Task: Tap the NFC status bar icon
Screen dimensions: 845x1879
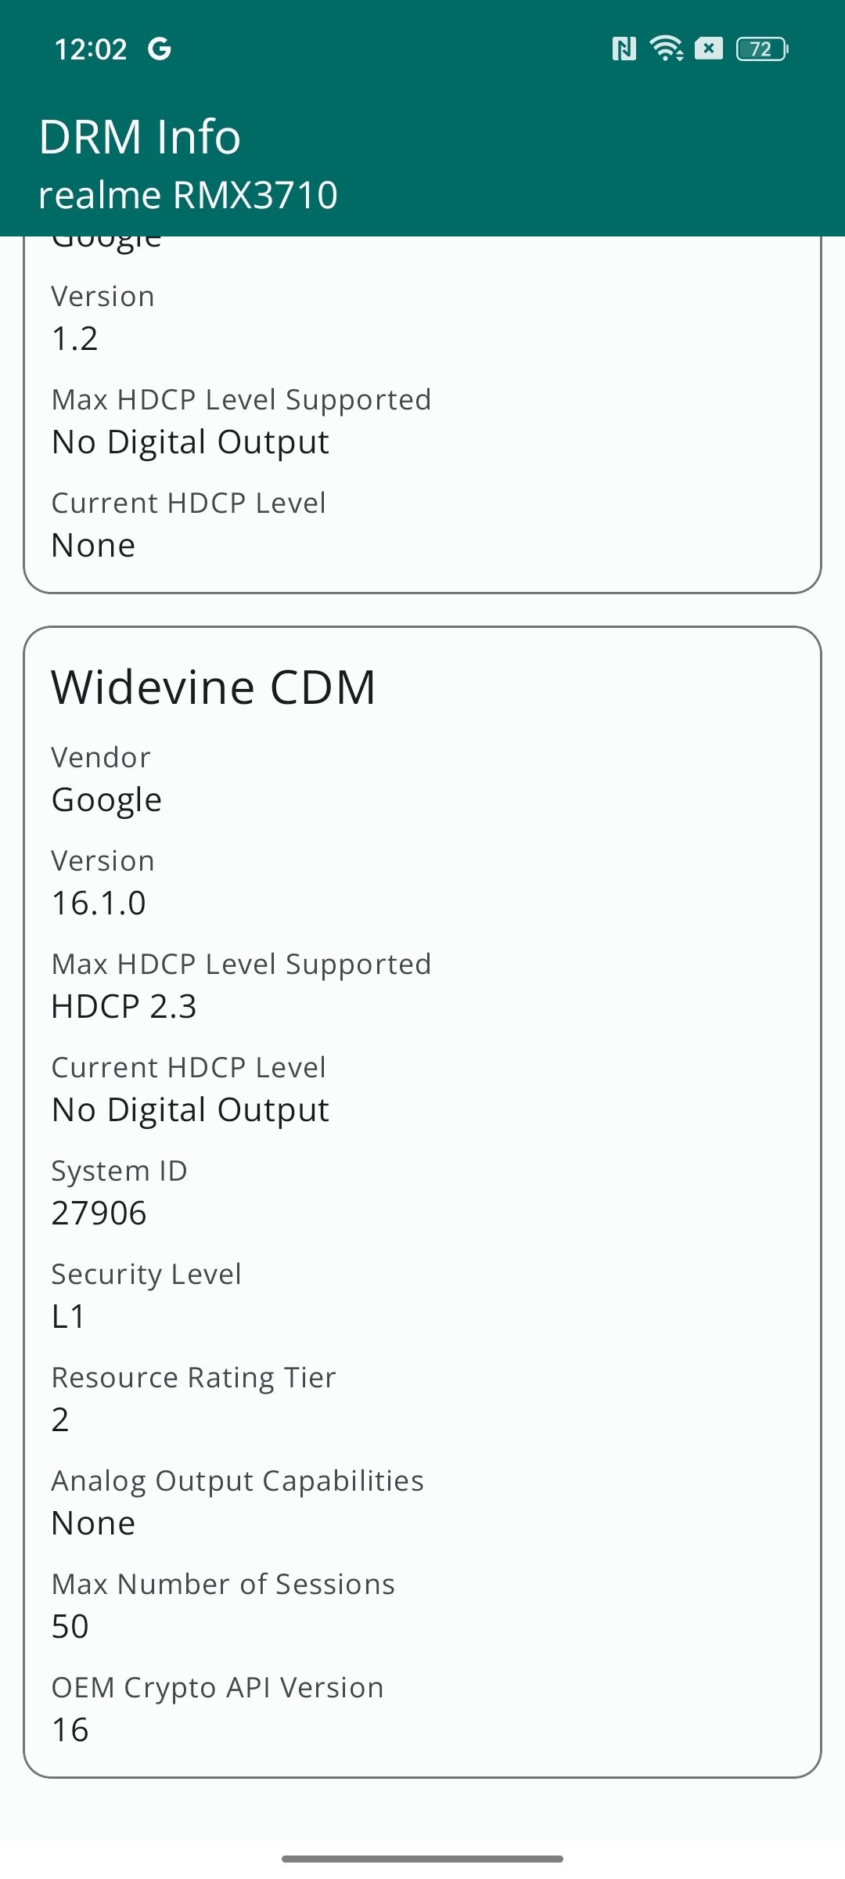Action: point(624,49)
